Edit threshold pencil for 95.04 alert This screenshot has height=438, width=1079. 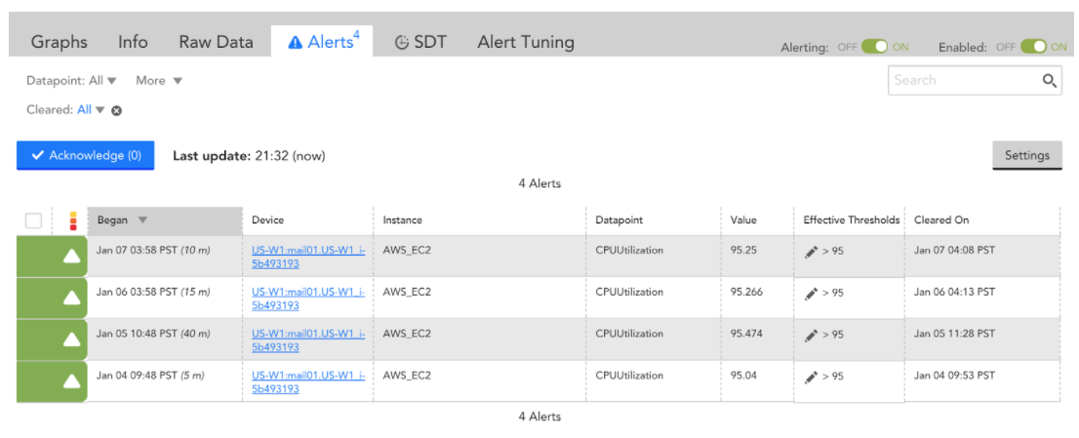[x=811, y=378]
